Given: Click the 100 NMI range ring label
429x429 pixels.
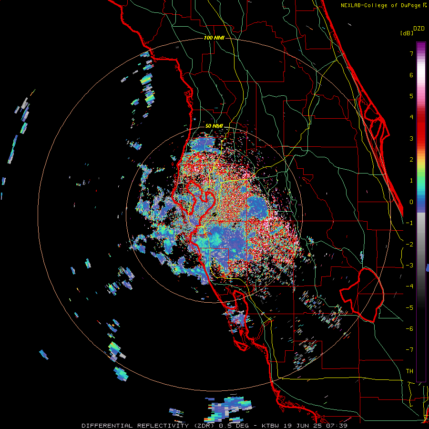Looking at the screenshot, I should coord(214,38).
